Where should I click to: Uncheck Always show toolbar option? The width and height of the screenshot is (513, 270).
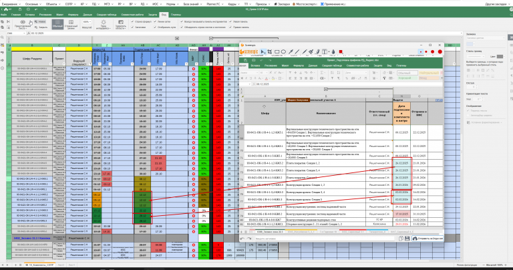click(181, 21)
